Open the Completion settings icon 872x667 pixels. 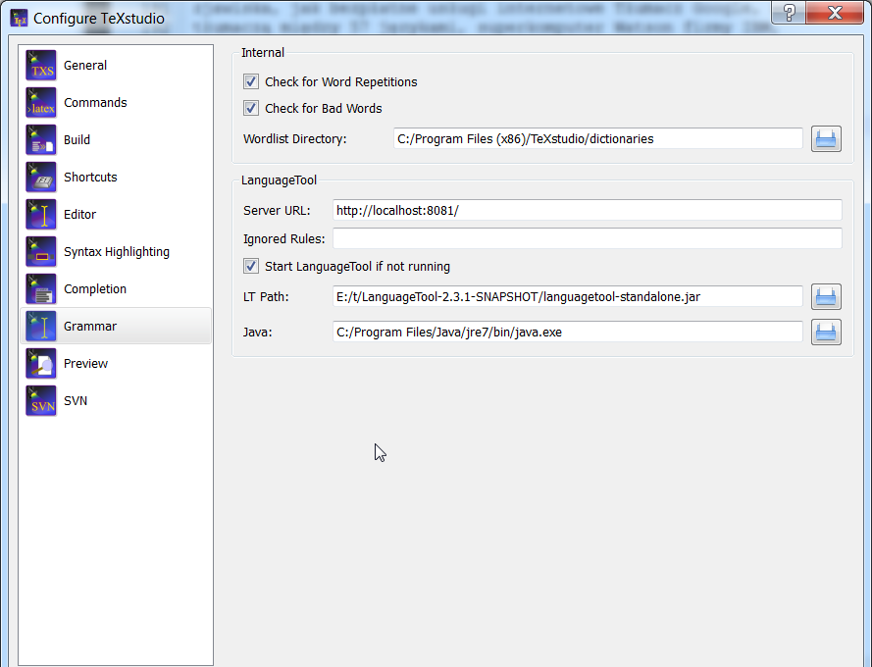pyautogui.click(x=40, y=288)
